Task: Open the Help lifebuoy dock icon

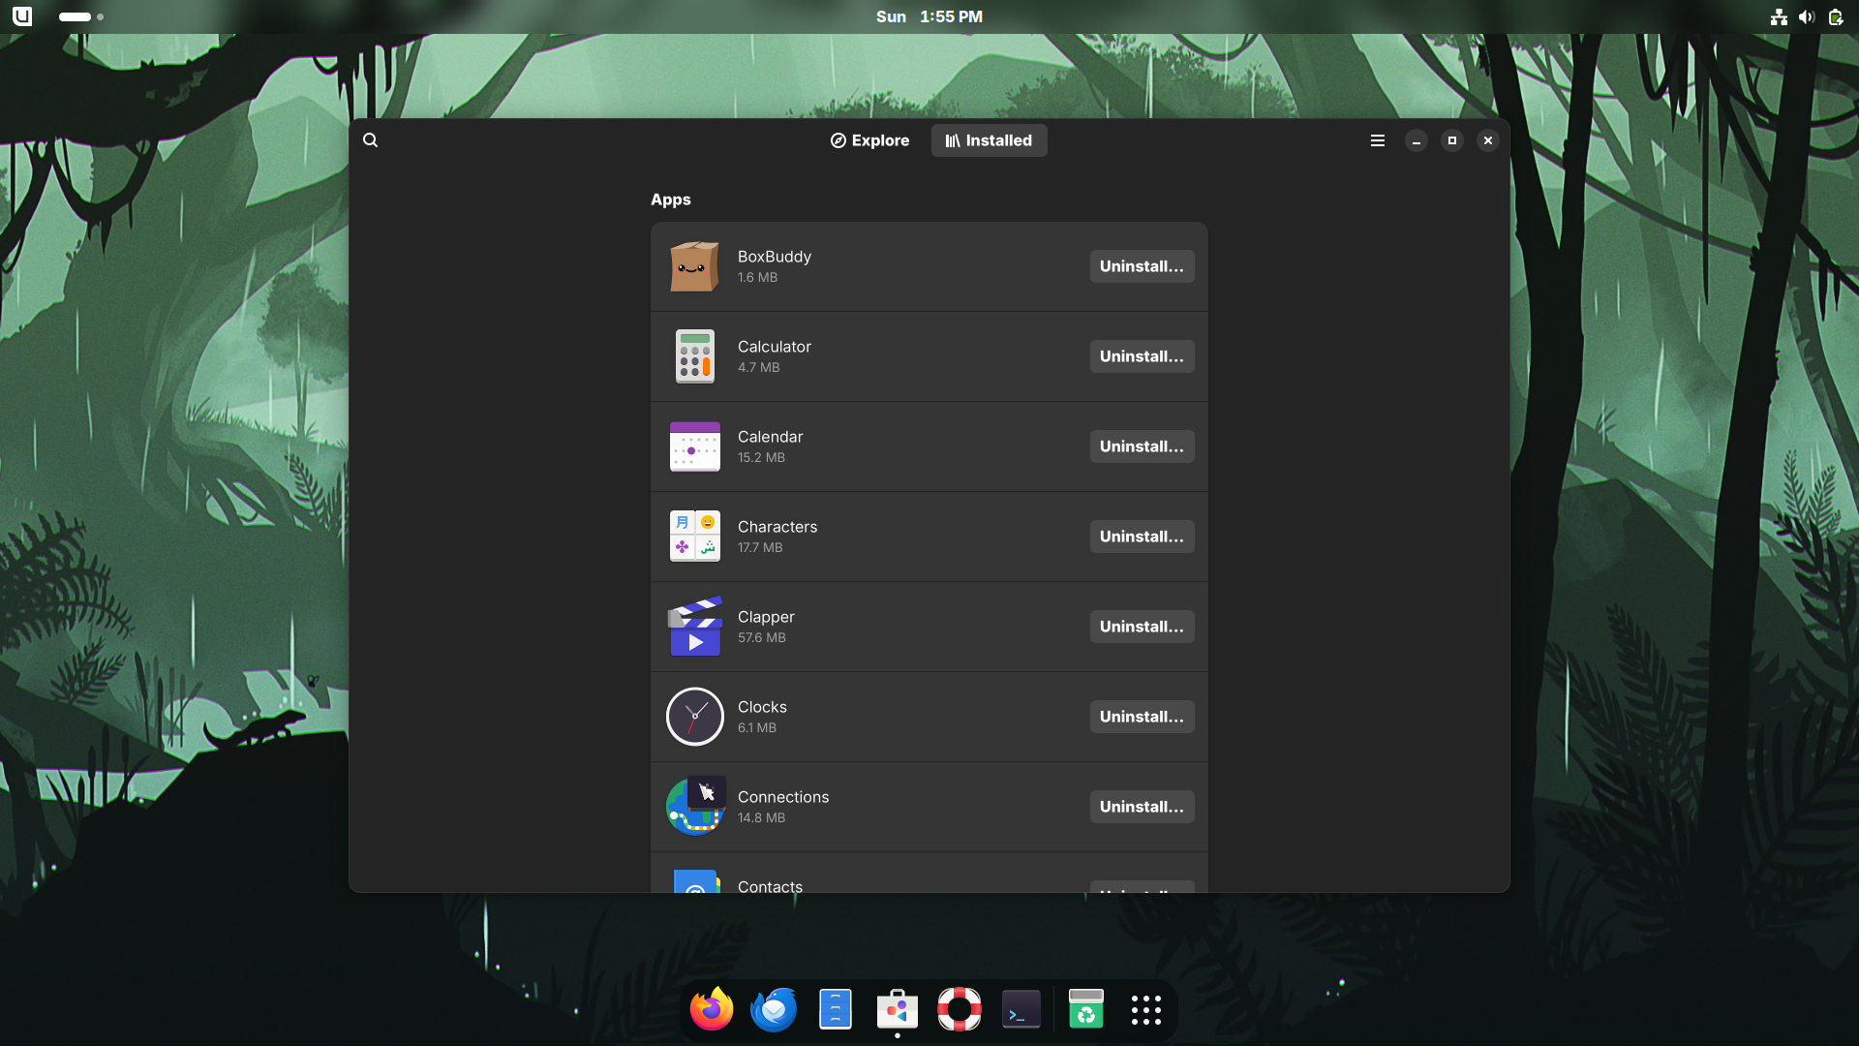Action: pyautogui.click(x=960, y=1009)
